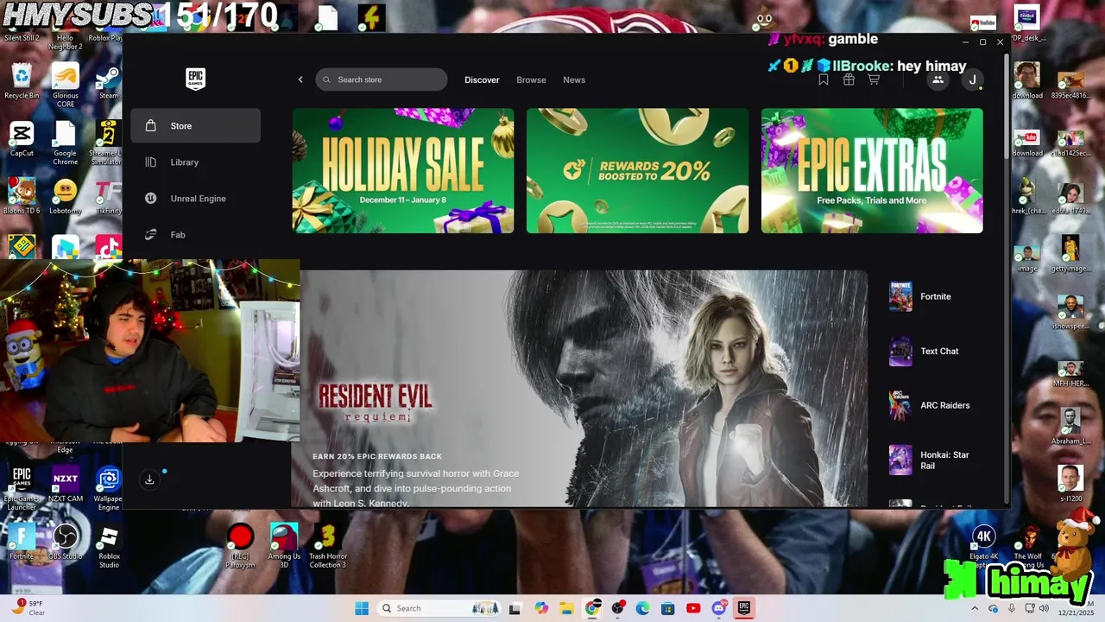Open YouTube from the taskbar
Image resolution: width=1105 pixels, height=622 pixels.
(x=693, y=608)
